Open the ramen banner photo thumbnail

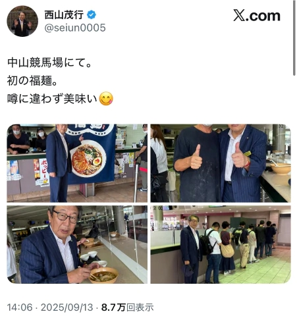click(x=77, y=163)
